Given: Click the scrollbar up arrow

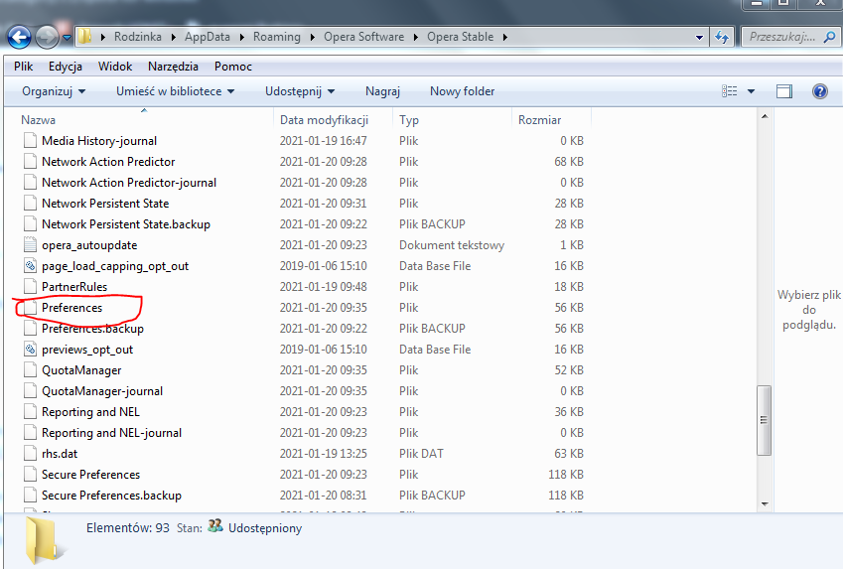Looking at the screenshot, I should (x=765, y=116).
